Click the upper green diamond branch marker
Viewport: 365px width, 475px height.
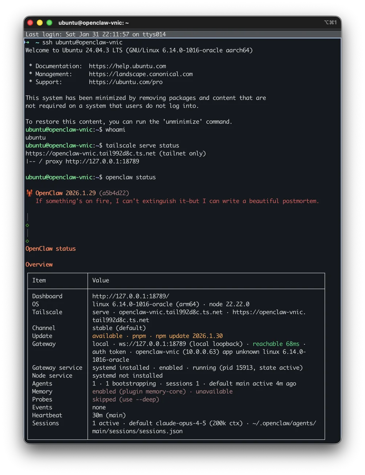(27, 225)
